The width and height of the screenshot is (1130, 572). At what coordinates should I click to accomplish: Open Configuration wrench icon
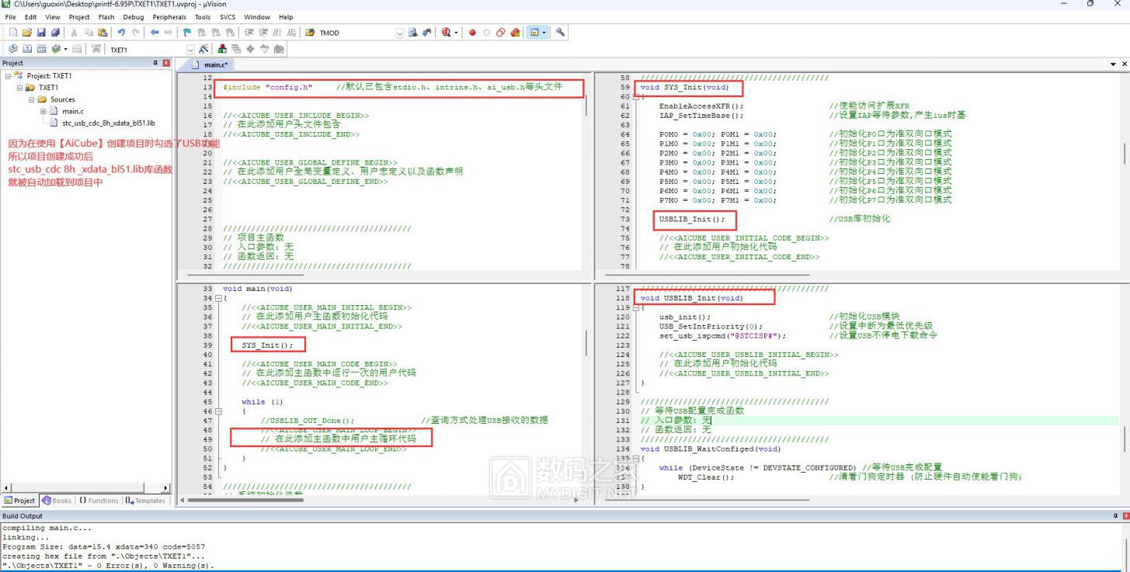(x=560, y=33)
